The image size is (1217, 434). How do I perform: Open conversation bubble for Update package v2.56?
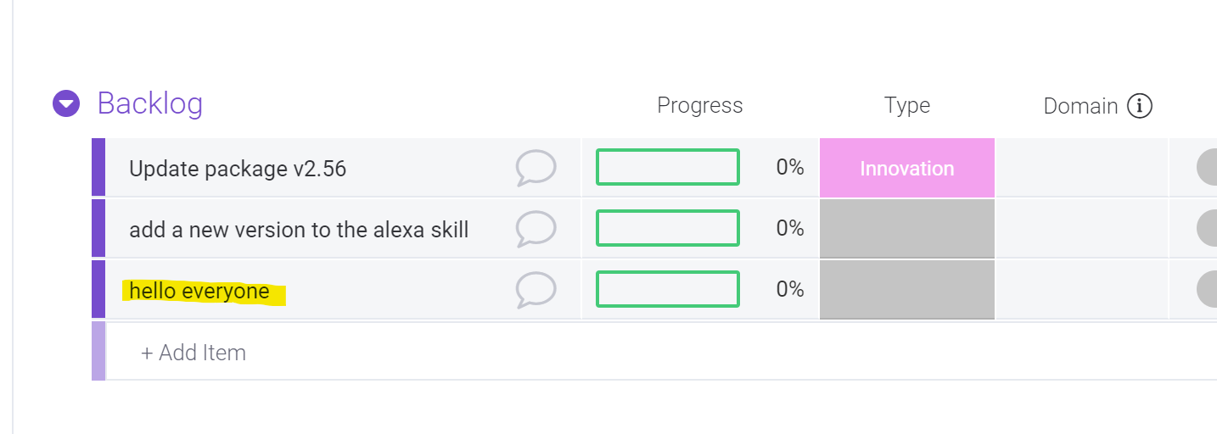(x=536, y=168)
